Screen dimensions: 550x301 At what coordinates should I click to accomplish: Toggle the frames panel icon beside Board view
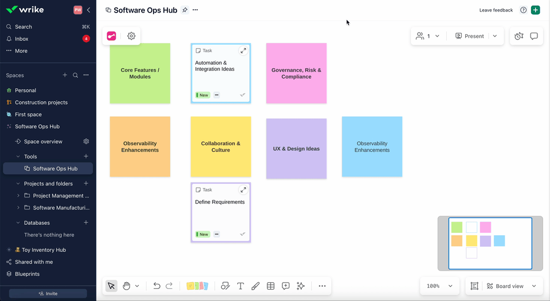point(474,286)
